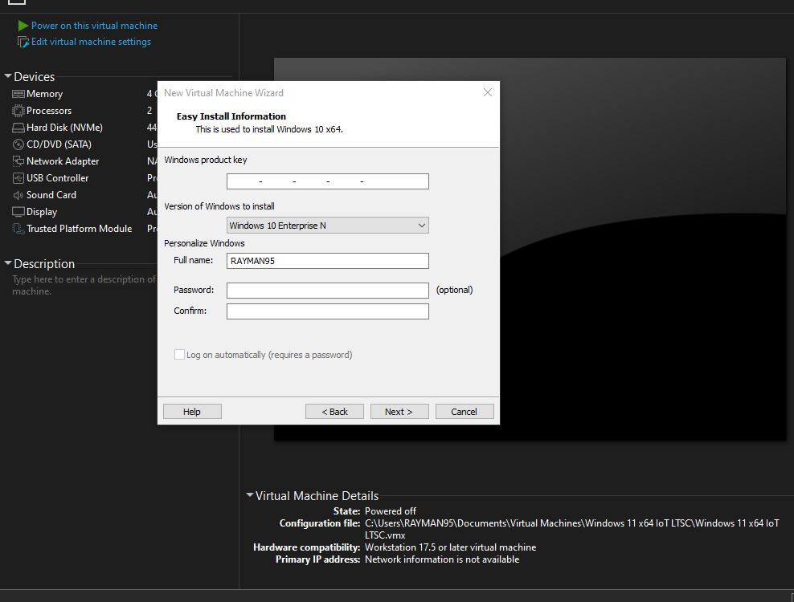Select the Display monitor icon

tap(18, 212)
